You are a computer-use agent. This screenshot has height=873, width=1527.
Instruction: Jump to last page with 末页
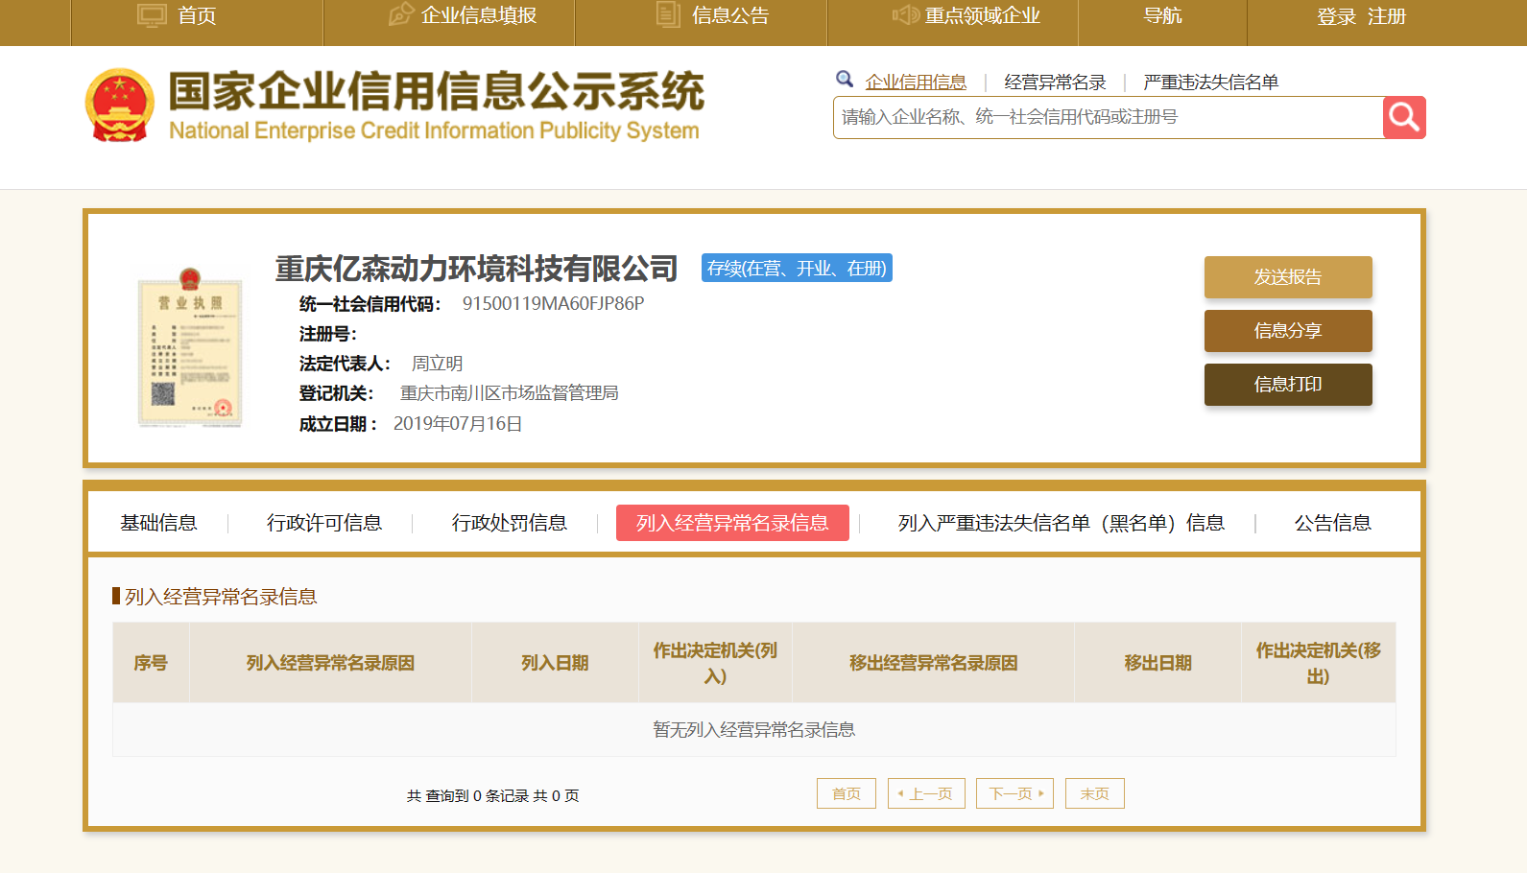tap(1095, 793)
